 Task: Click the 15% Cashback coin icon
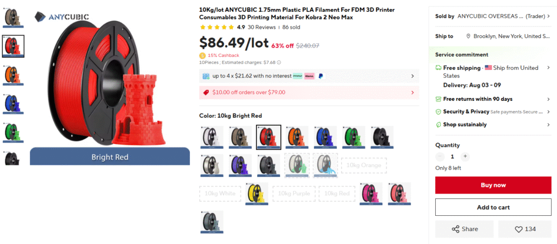[202, 55]
